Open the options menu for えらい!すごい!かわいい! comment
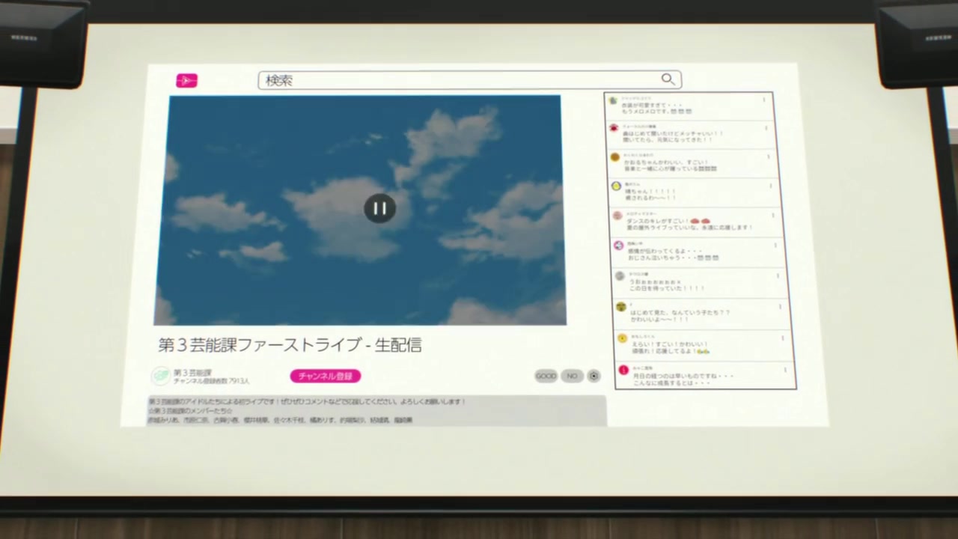Viewport: 958px width, 539px height. click(x=783, y=338)
